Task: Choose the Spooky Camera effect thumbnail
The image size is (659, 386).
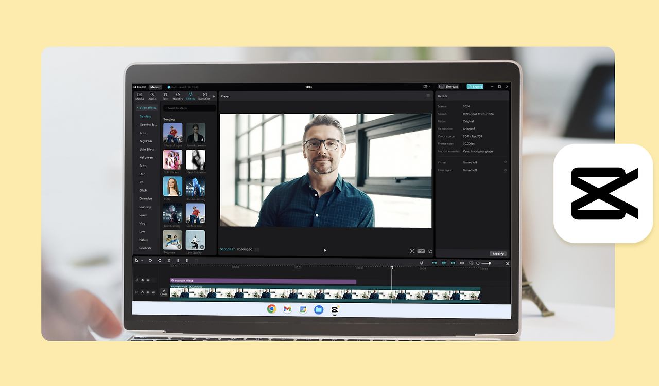Action: tap(196, 133)
